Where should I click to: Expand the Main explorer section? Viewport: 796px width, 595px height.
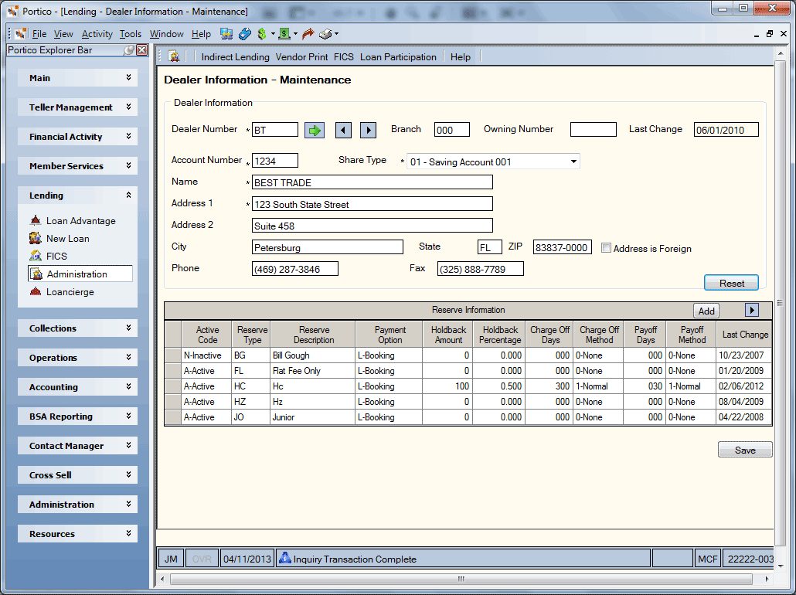(x=128, y=77)
